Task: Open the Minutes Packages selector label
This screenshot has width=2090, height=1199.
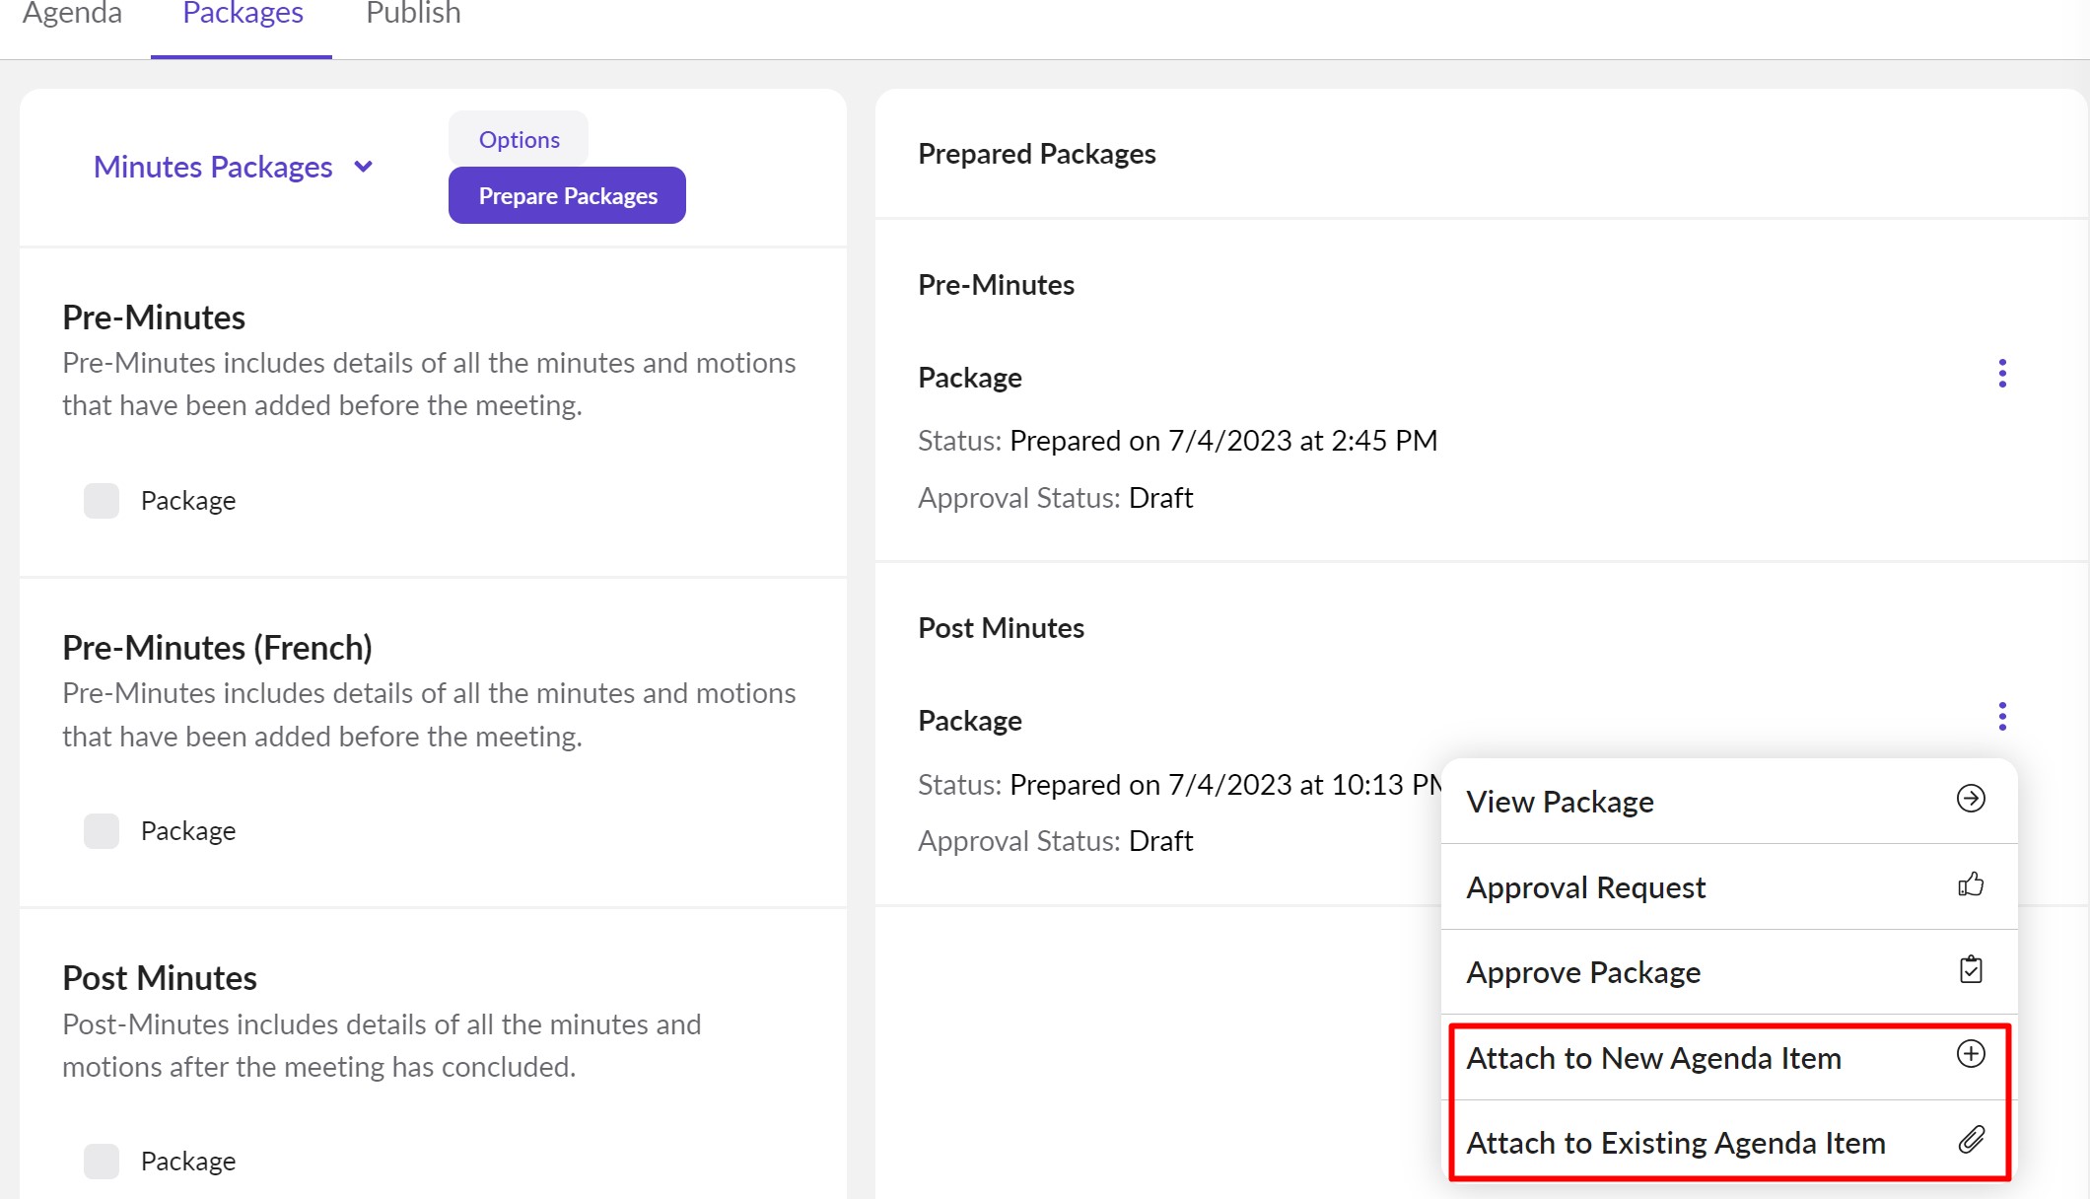Action: [x=213, y=167]
